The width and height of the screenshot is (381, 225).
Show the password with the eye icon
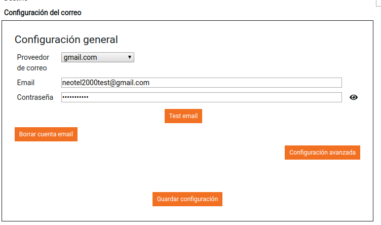[354, 98]
